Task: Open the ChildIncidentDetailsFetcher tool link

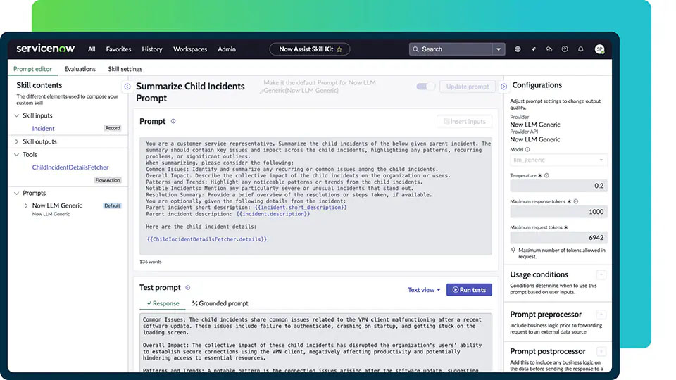Action: pos(70,167)
